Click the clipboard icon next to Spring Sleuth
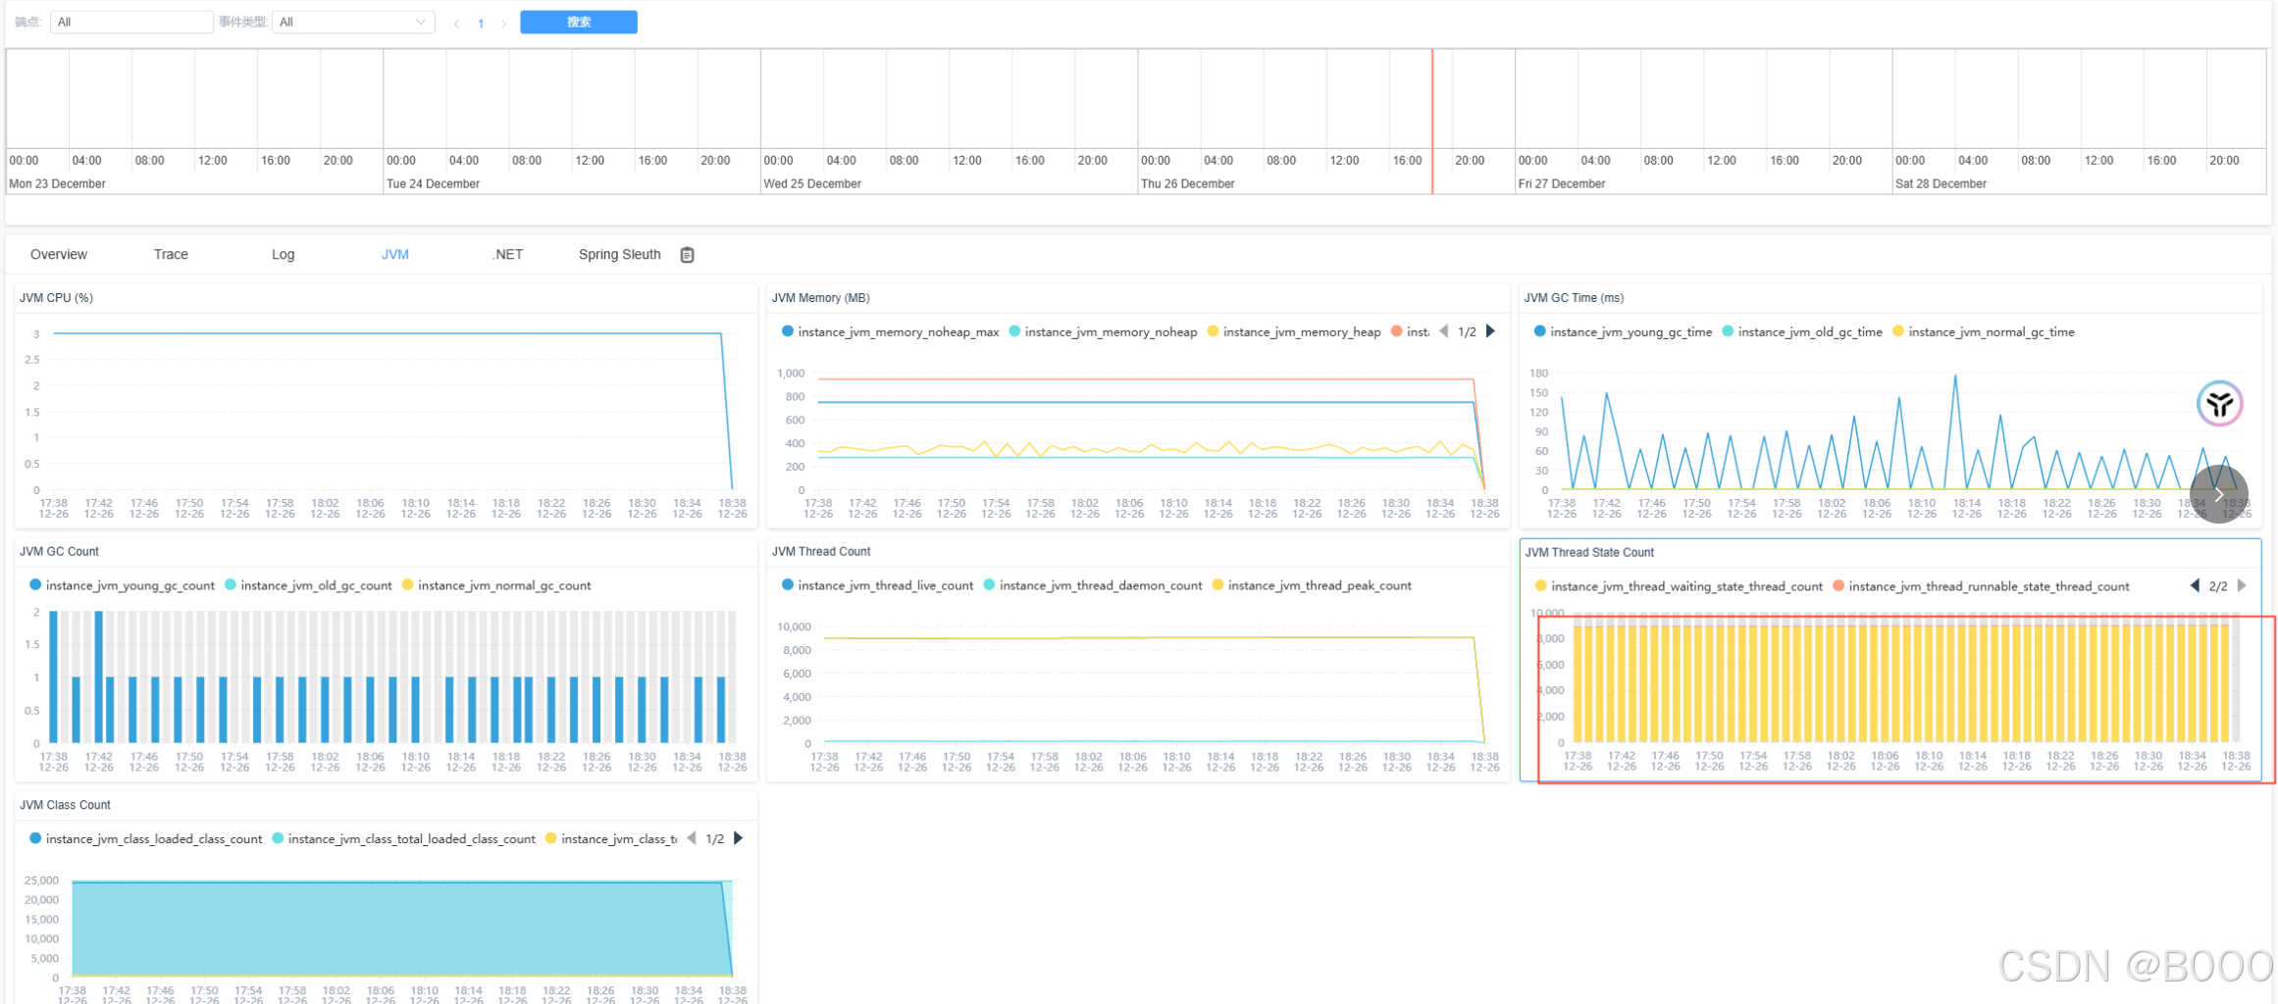The width and height of the screenshot is (2278, 1004). coord(687,255)
